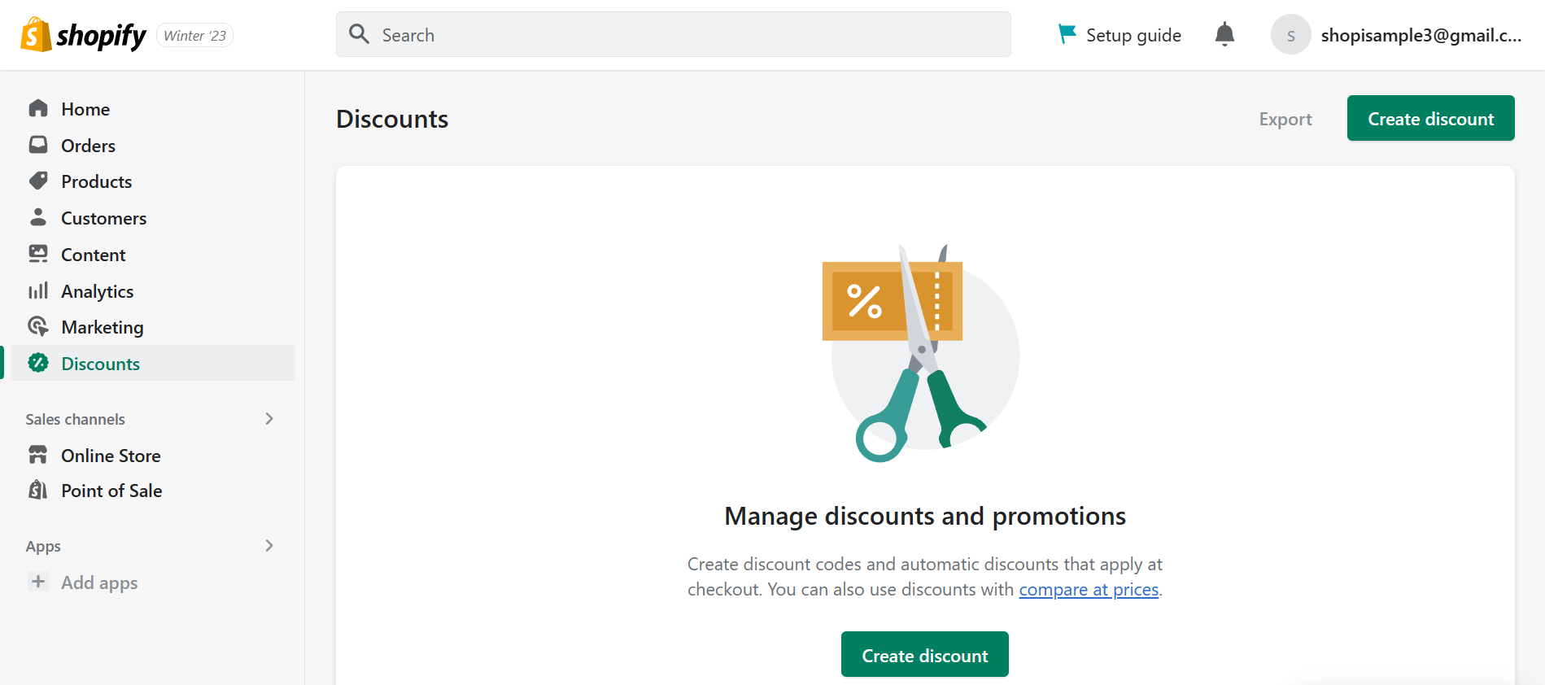The image size is (1545, 685).
Task: Open the Customers person icon
Action: coord(38,217)
